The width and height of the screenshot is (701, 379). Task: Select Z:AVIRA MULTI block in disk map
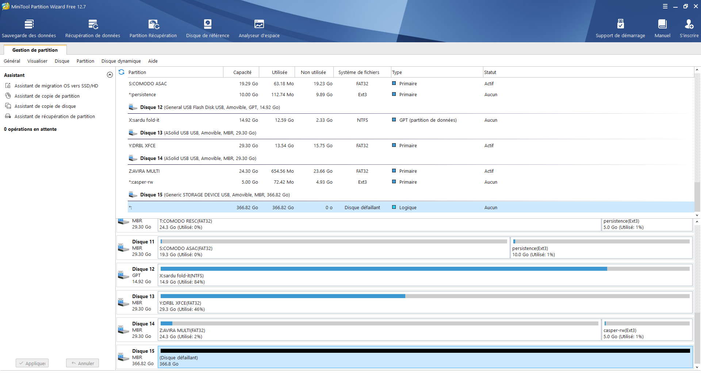(x=379, y=330)
